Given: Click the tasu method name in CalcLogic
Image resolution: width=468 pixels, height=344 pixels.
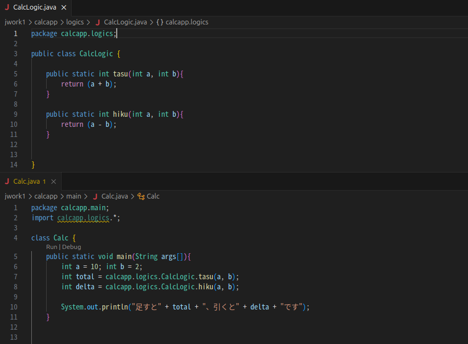Looking at the screenshot, I should click(x=120, y=74).
